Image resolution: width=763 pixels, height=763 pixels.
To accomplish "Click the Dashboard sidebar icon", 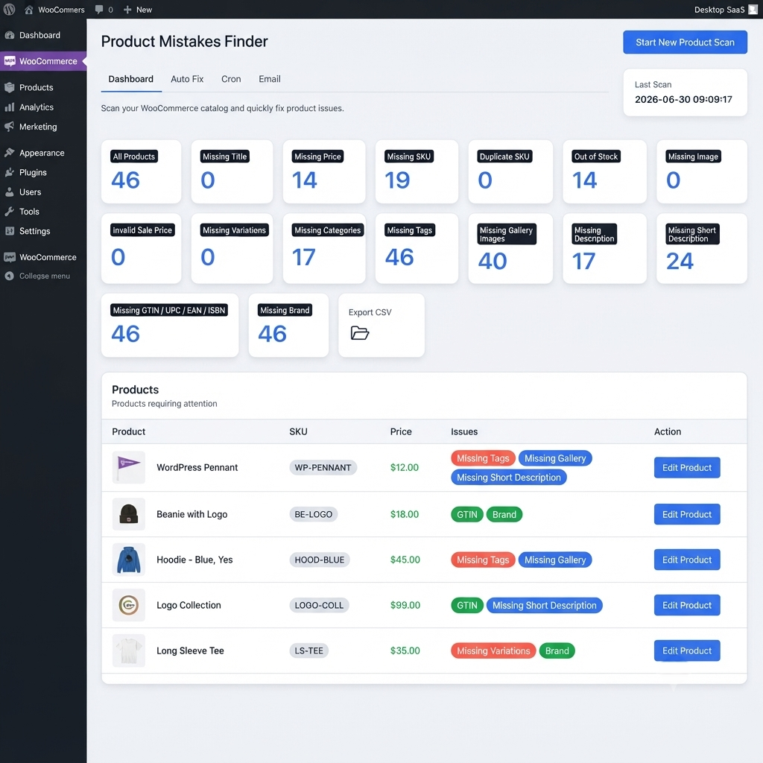I will (9, 35).
